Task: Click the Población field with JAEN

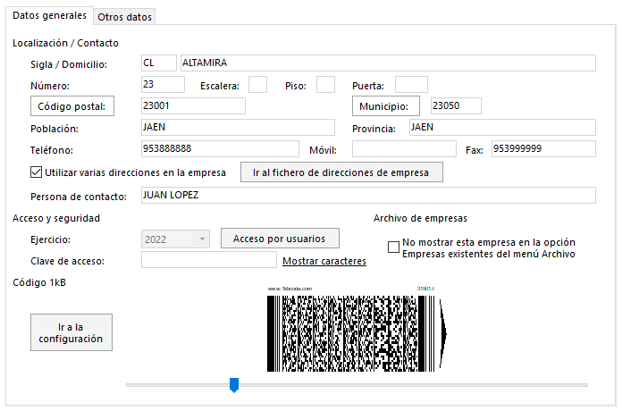Action: [x=238, y=128]
